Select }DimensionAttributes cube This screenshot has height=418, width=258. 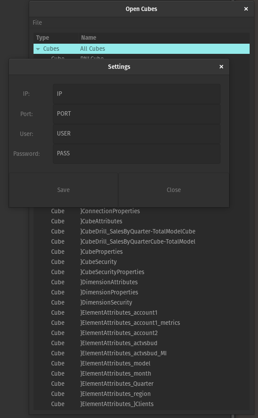tap(142, 282)
